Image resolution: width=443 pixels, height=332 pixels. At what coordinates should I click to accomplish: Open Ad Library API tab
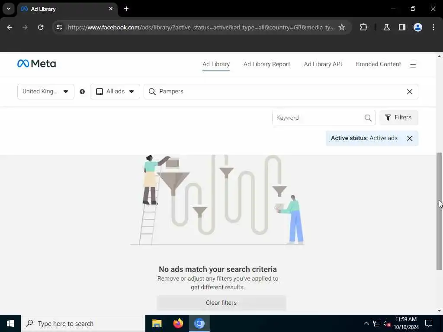(323, 64)
